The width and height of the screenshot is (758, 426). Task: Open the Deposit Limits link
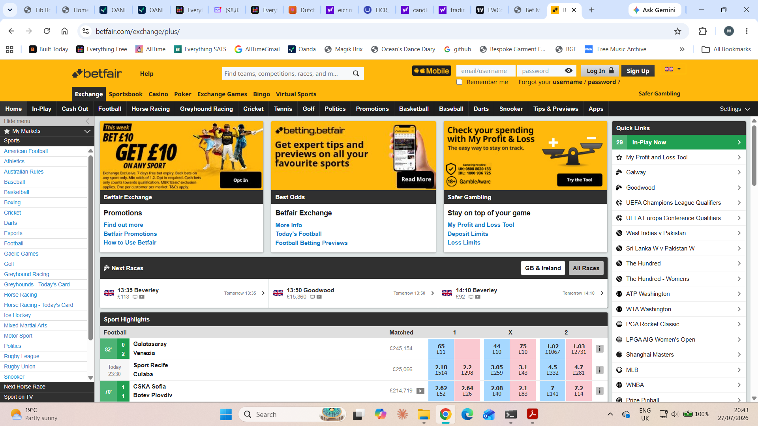click(467, 234)
